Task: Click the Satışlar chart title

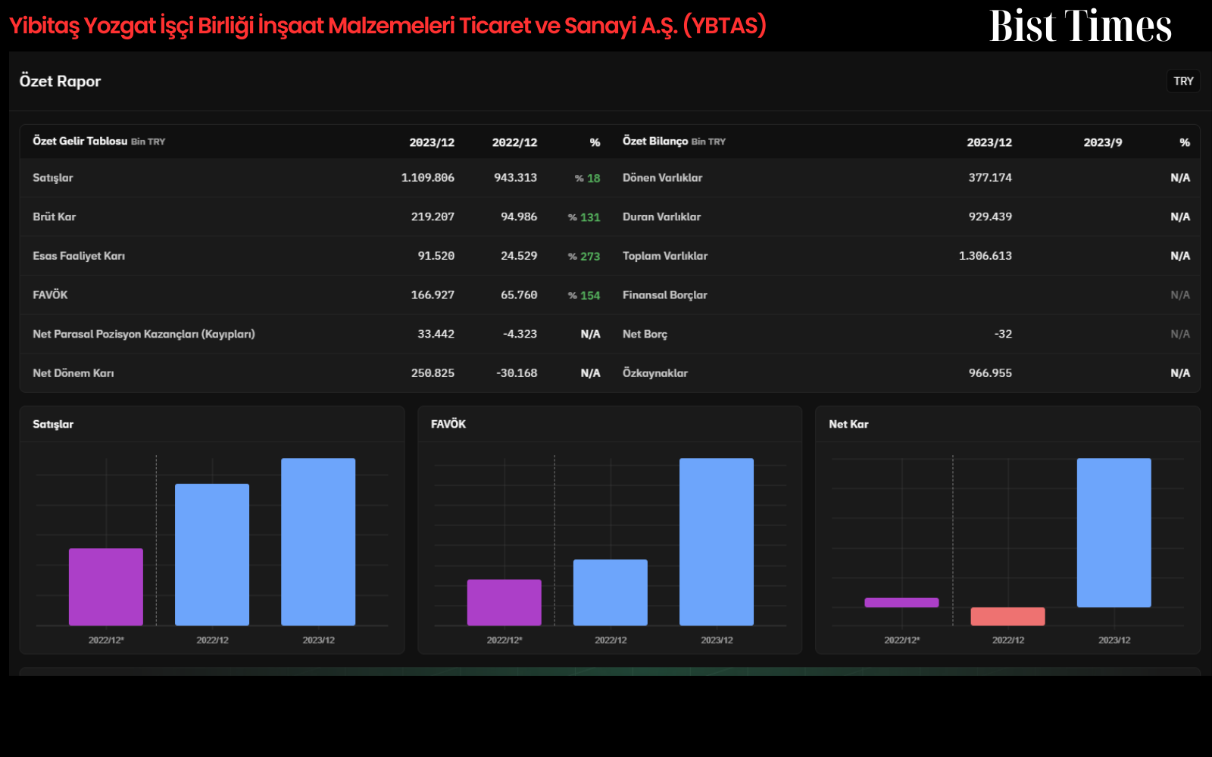Action: click(53, 425)
